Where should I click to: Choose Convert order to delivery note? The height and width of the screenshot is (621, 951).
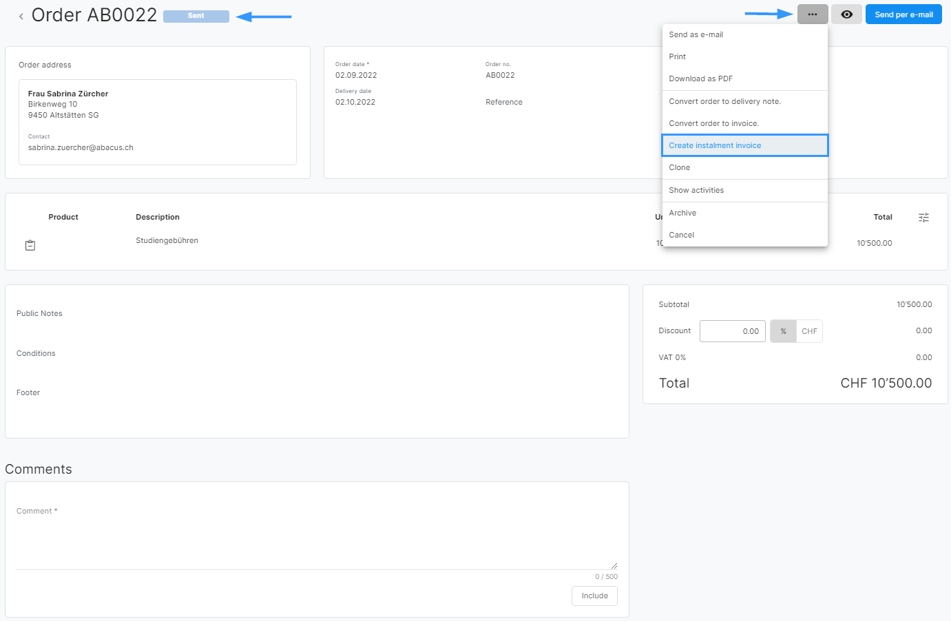pyautogui.click(x=724, y=101)
